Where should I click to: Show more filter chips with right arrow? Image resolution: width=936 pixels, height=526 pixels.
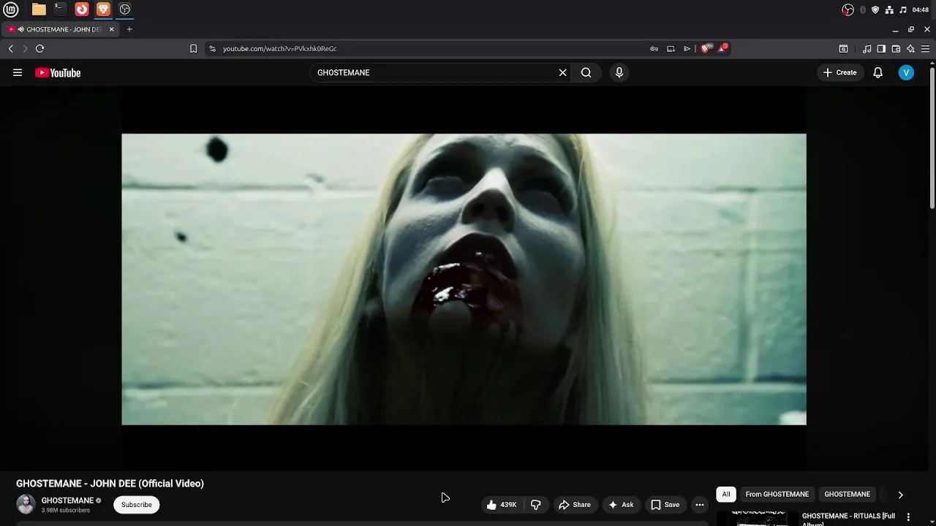pyautogui.click(x=901, y=495)
